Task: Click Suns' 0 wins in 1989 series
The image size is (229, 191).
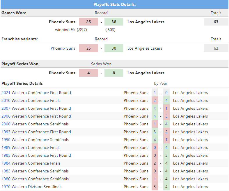Action: pos(155,148)
